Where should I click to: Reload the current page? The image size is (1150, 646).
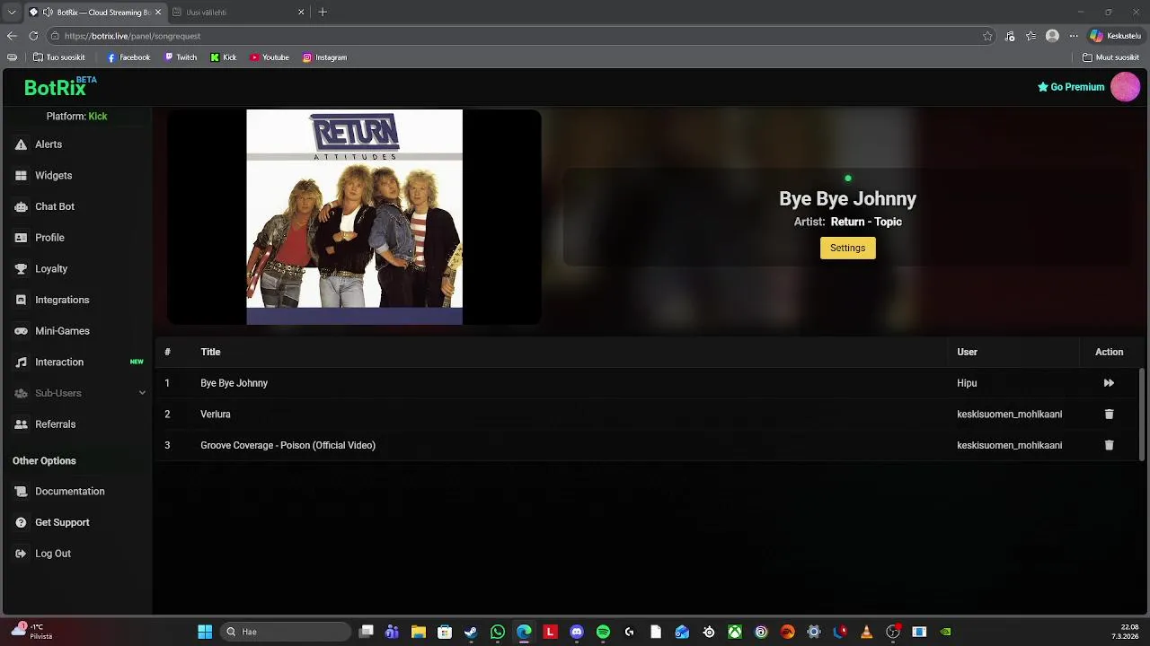click(x=33, y=36)
